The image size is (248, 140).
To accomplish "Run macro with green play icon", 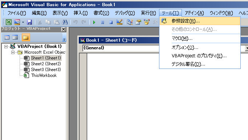I will click(94, 22).
